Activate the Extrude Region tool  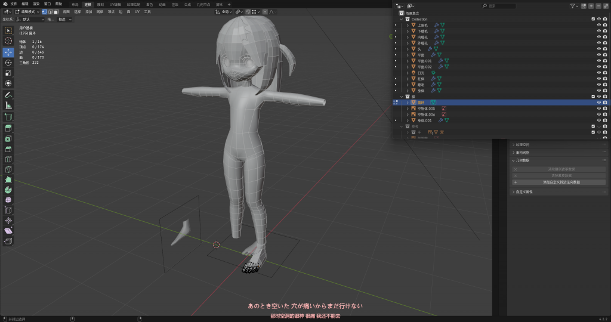point(8,128)
